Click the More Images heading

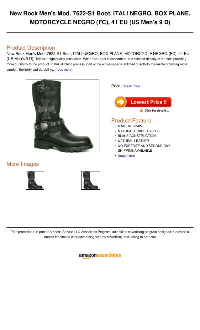(x=23, y=164)
